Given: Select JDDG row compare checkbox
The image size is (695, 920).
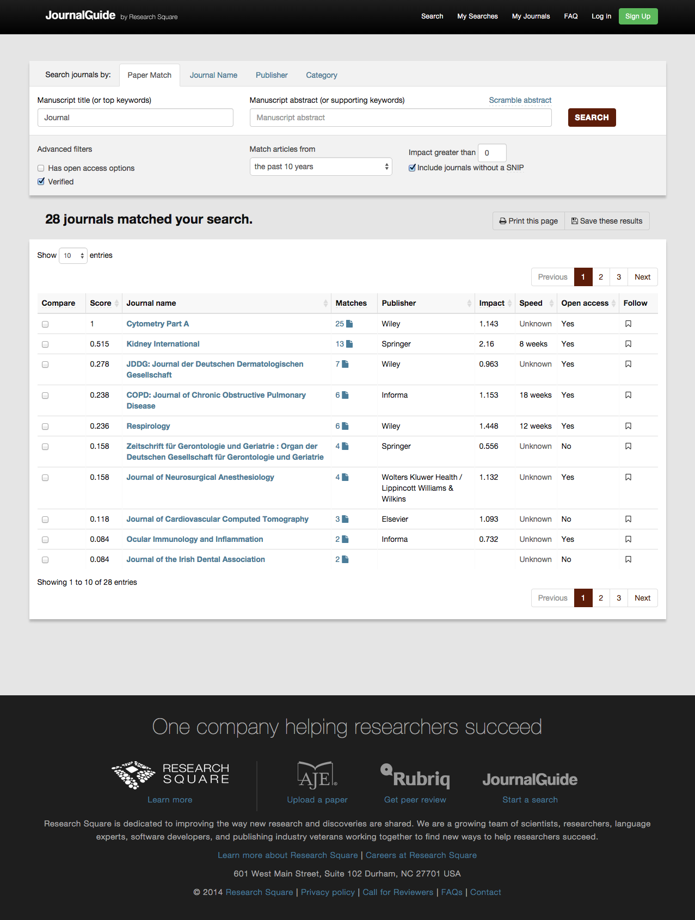Looking at the screenshot, I should tap(45, 365).
